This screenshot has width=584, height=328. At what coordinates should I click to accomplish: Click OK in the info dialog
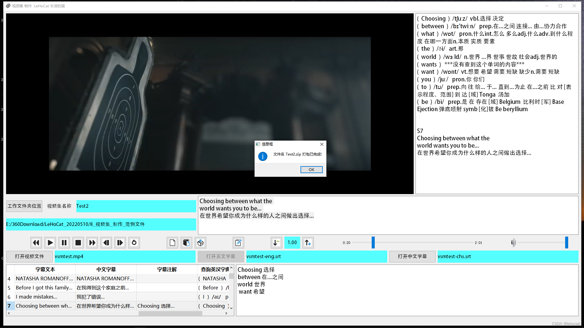click(311, 169)
